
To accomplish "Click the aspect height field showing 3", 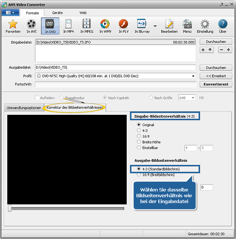I will (x=207, y=148).
